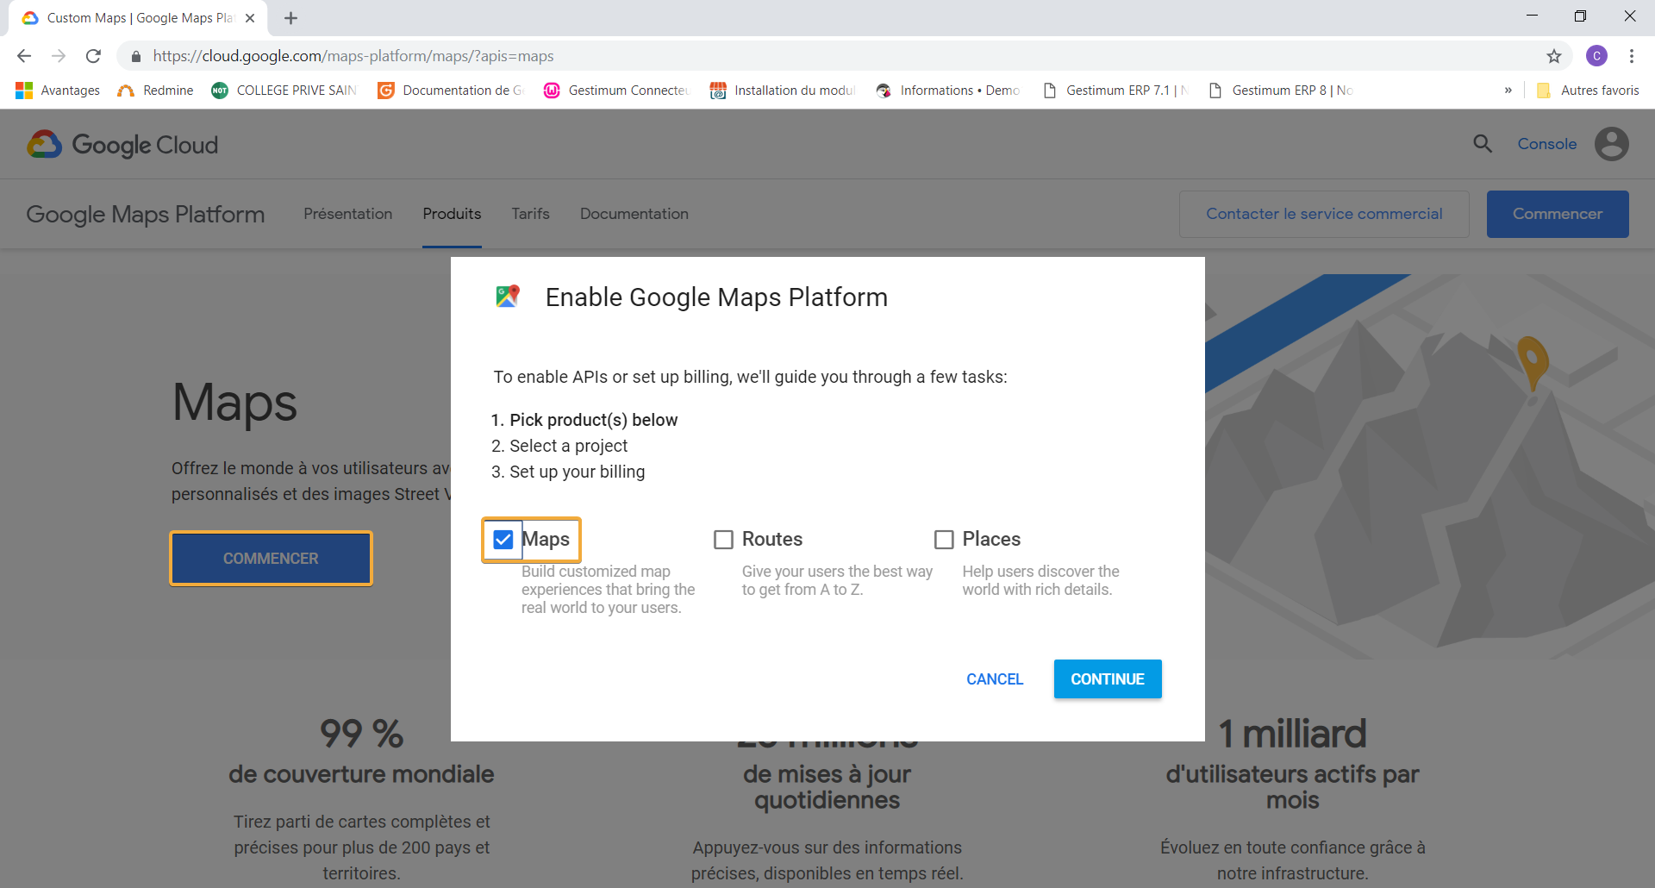Open the Gestimum Connecteur bookmark
Image resolution: width=1655 pixels, height=888 pixels.
pos(617,91)
